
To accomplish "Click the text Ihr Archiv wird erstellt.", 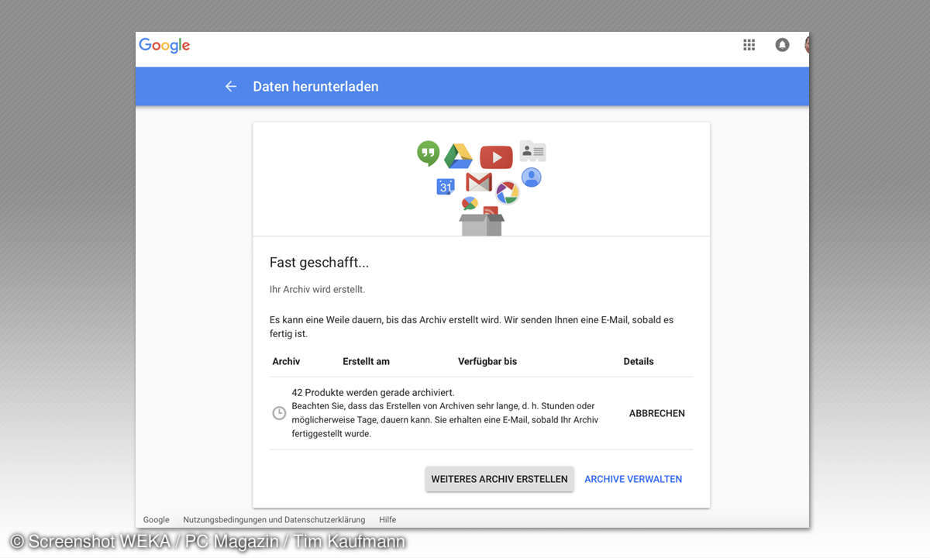I will click(x=317, y=289).
